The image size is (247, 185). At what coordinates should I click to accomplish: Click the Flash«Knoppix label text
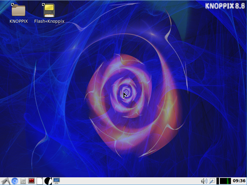pos(49,22)
